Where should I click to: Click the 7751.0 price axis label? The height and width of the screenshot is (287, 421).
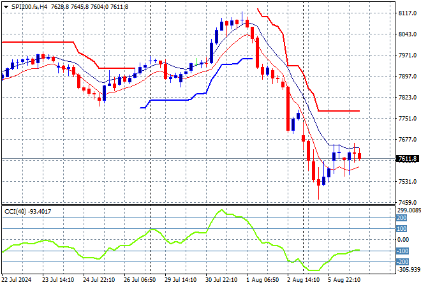pos(408,119)
